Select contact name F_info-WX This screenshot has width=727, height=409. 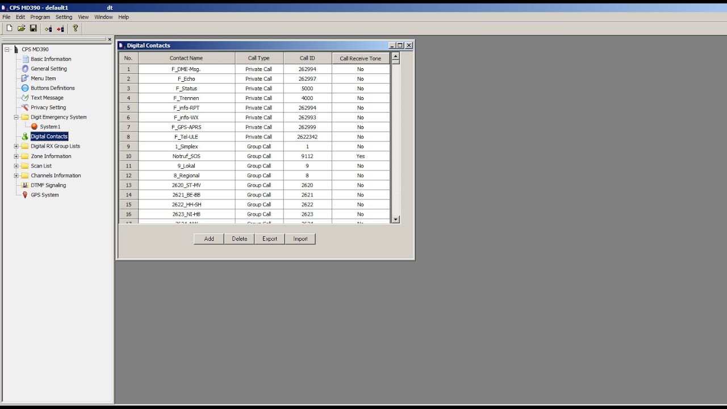186,118
